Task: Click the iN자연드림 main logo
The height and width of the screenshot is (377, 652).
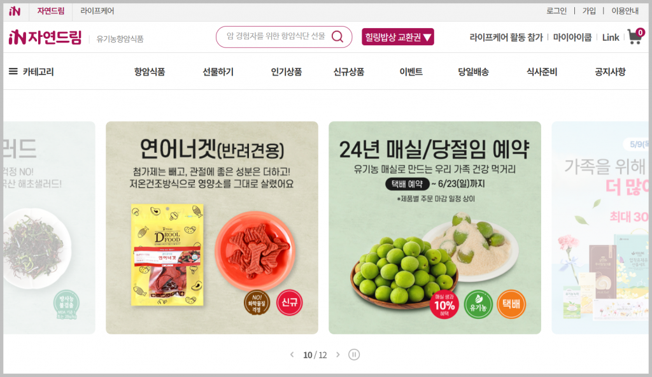Action: [x=45, y=38]
